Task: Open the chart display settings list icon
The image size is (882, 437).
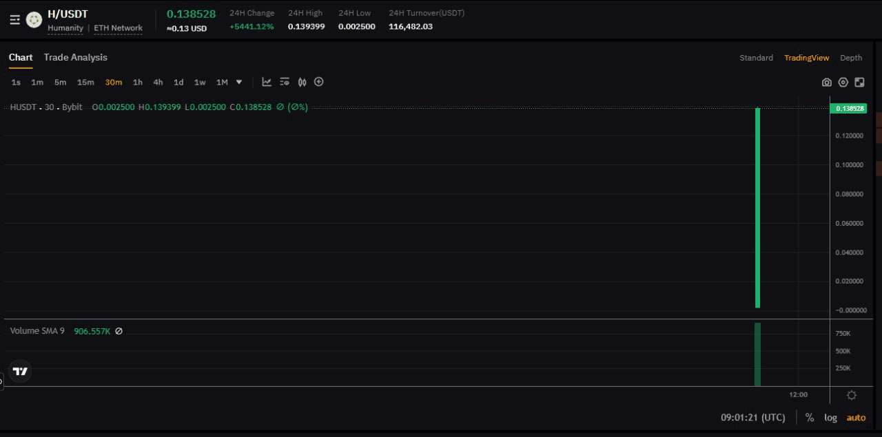Action: (x=285, y=82)
